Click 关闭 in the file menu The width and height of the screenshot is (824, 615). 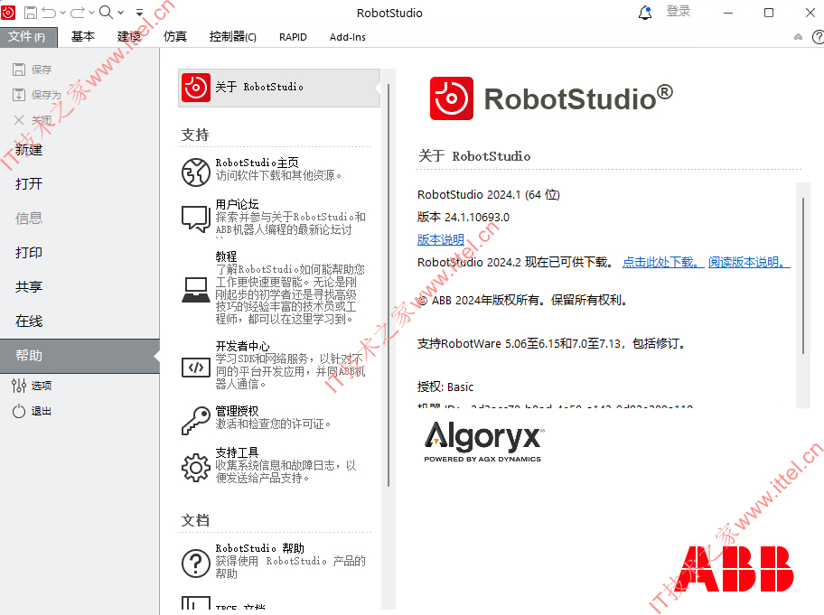[33, 120]
